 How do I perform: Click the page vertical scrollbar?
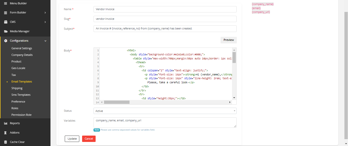(x=346, y=75)
